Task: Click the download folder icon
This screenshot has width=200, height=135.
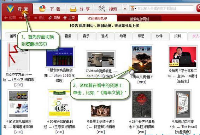Action: click(x=42, y=9)
